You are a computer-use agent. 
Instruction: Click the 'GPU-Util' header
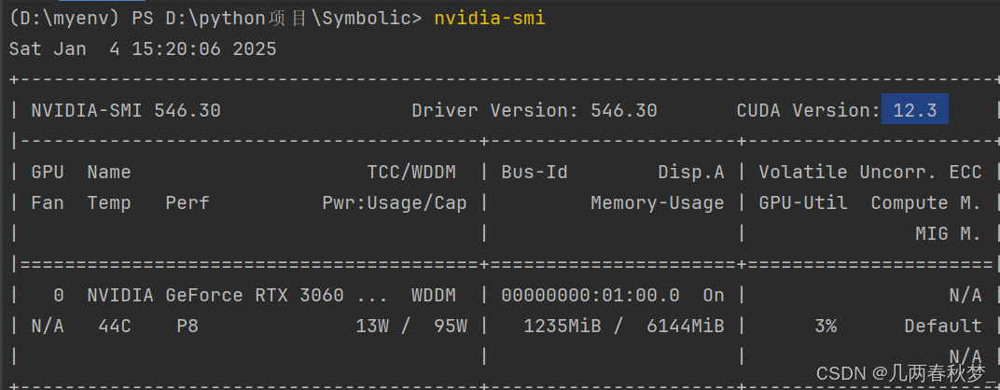point(803,203)
